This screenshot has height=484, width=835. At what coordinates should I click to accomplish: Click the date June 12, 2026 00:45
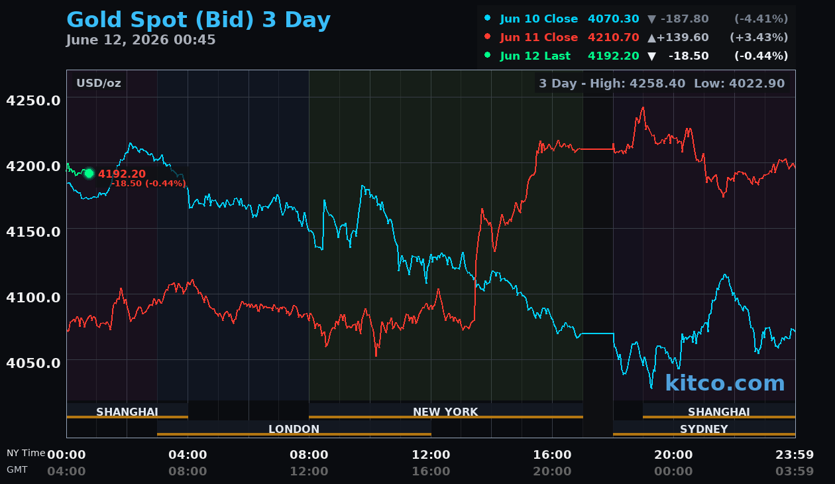(140, 40)
